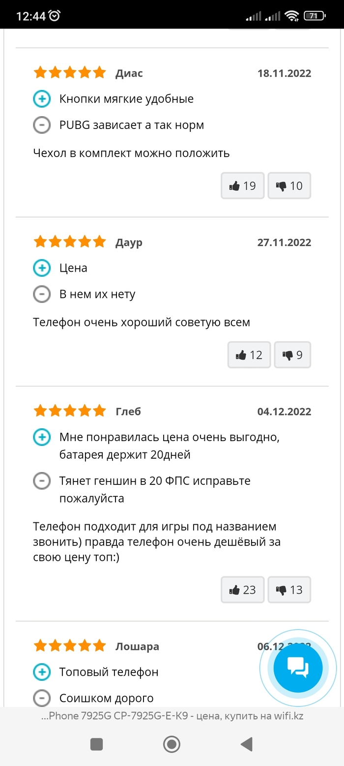This screenshot has width=344, height=766.
Task: Tap the Android home circle button
Action: (x=172, y=744)
